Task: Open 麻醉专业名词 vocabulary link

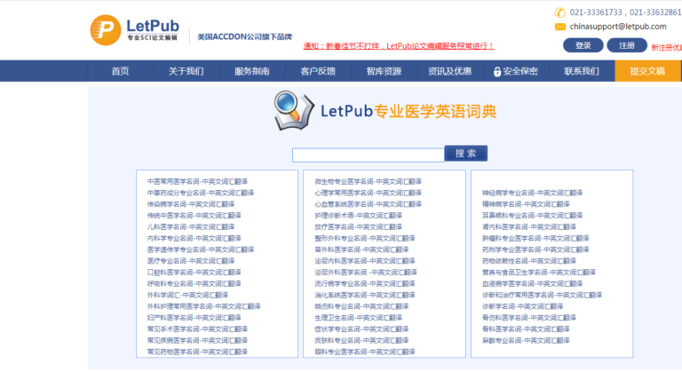Action: (526, 340)
